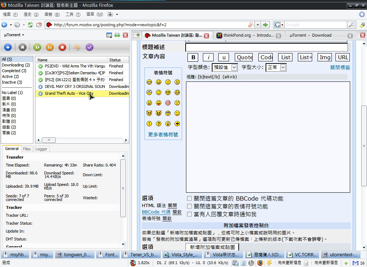Click the blue Add Torrent plus icon
The width and height of the screenshot is (367, 267).
click(8, 47)
